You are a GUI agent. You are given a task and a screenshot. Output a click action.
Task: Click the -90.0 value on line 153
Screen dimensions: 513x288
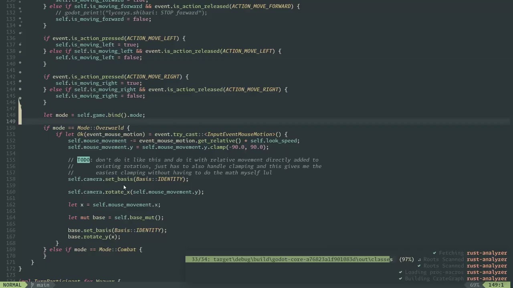tap(236, 147)
